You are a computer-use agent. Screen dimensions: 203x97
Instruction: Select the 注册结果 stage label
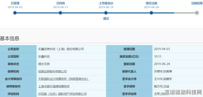197,3
